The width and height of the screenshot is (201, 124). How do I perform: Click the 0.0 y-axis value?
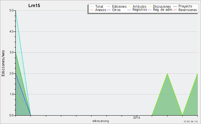(11, 115)
